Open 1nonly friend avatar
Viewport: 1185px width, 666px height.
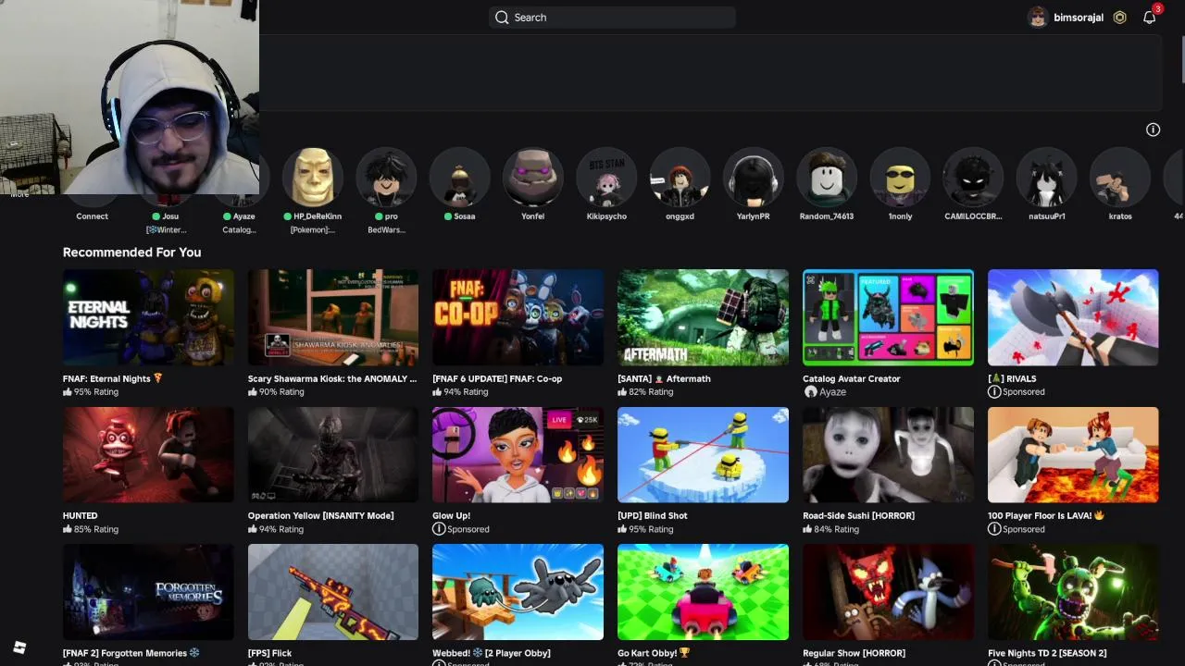pos(900,177)
